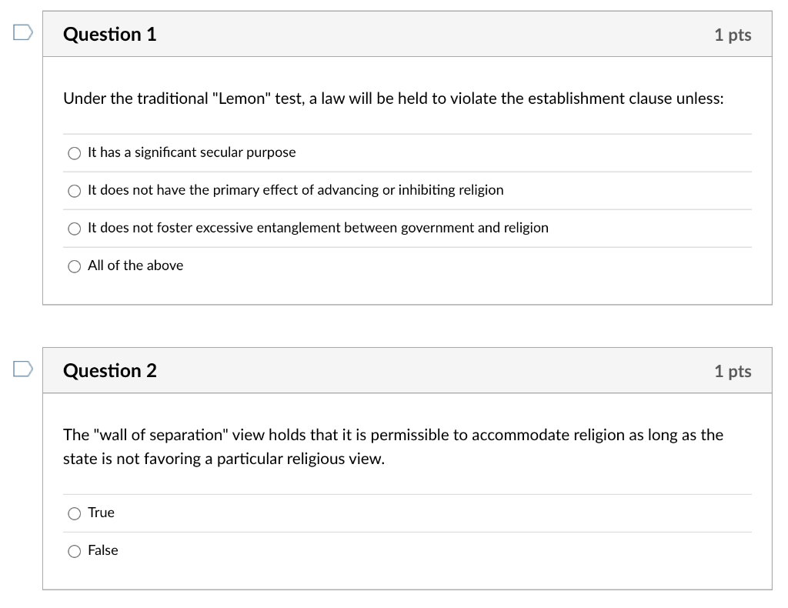Flag Question 1 for review
The width and height of the screenshot is (788, 608).
(x=22, y=33)
